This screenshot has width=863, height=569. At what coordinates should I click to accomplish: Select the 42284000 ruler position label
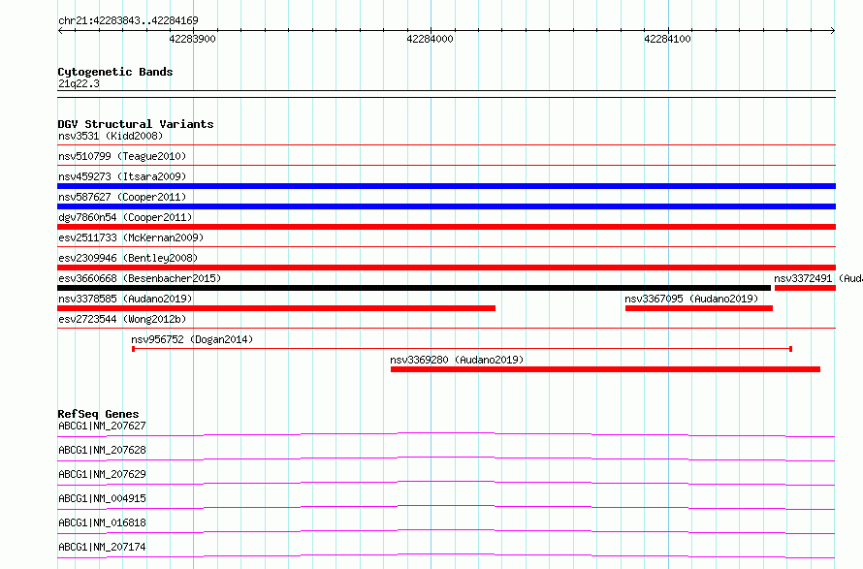(430, 39)
